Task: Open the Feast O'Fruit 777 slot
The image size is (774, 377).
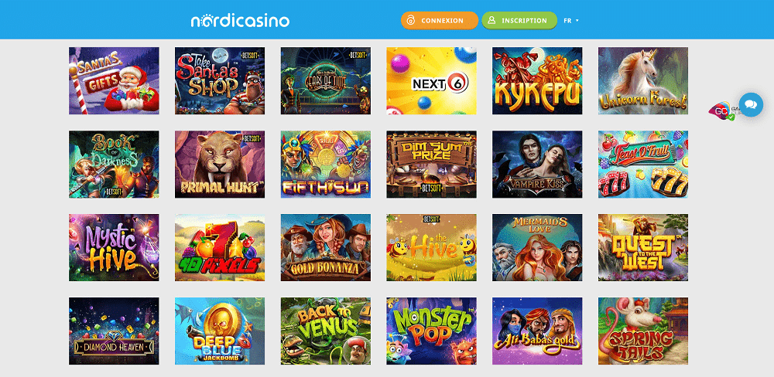Action: tap(643, 164)
